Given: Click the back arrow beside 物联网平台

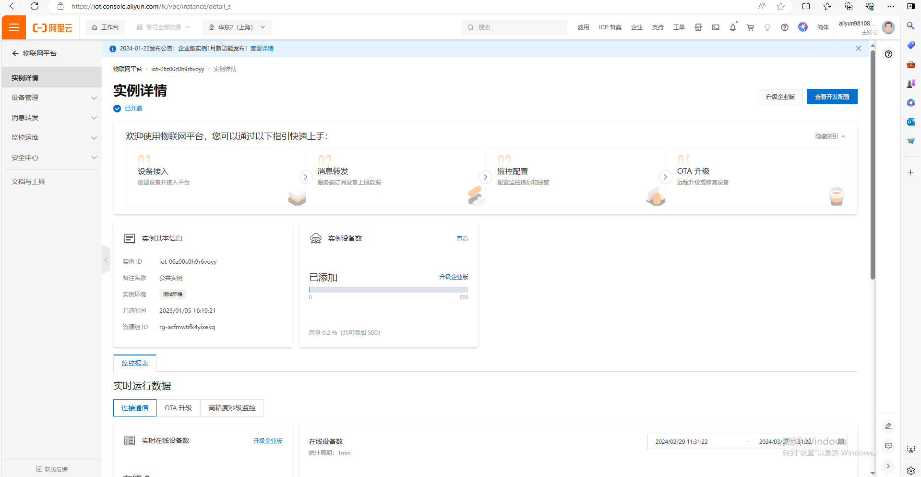Looking at the screenshot, I should 15,53.
